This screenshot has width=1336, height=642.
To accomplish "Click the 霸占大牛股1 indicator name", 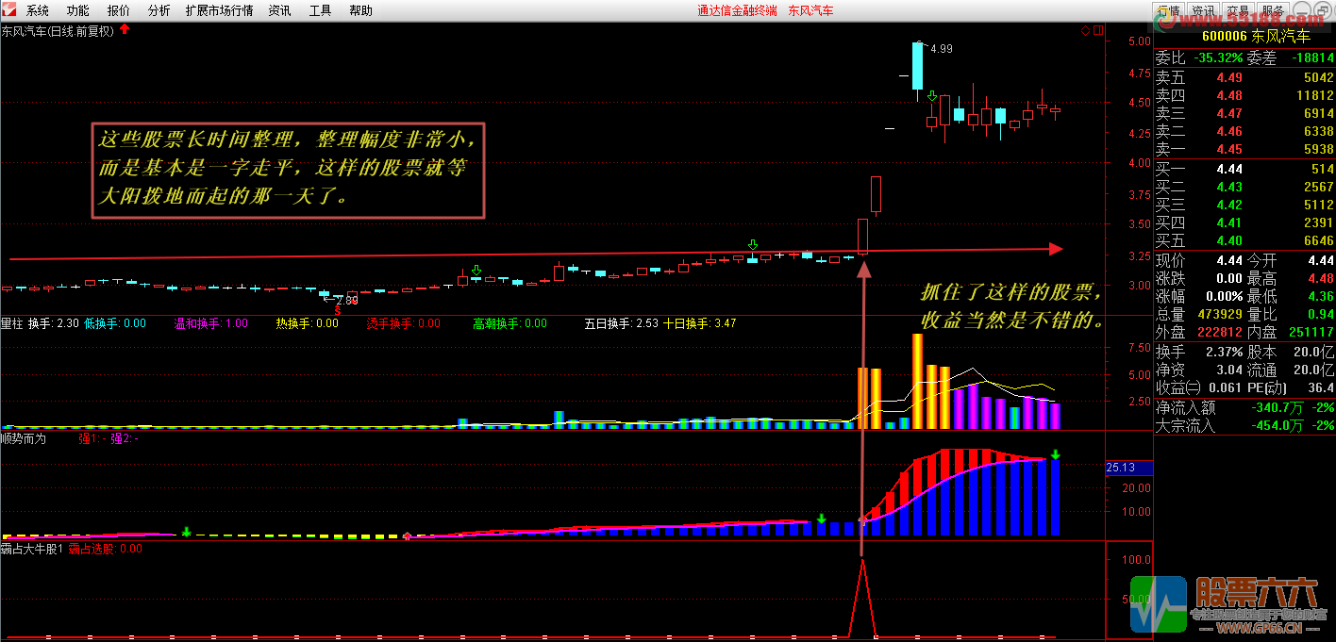I will (32, 549).
